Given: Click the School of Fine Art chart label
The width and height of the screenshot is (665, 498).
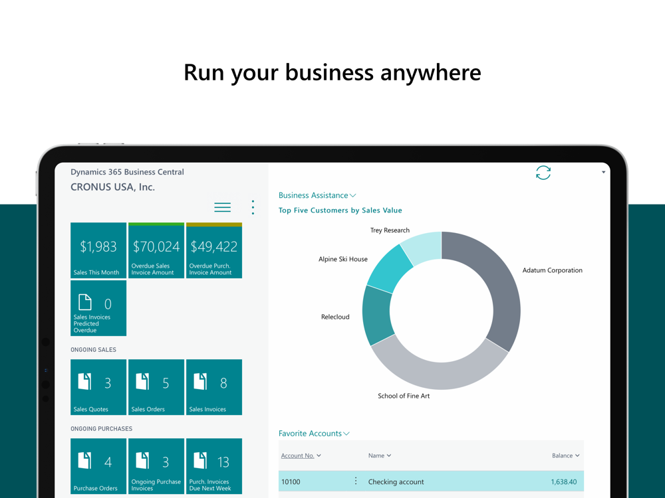Looking at the screenshot, I should [404, 396].
